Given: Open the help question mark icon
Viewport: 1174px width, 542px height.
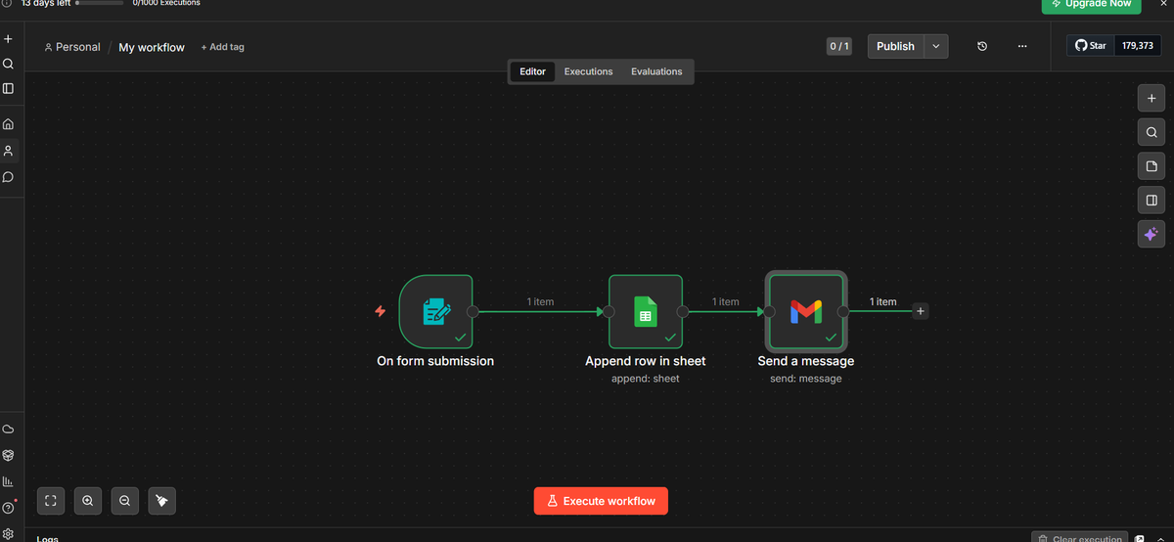Looking at the screenshot, I should (8, 508).
